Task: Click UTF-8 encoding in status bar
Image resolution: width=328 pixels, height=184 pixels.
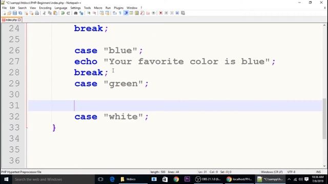Action: tap(291, 172)
